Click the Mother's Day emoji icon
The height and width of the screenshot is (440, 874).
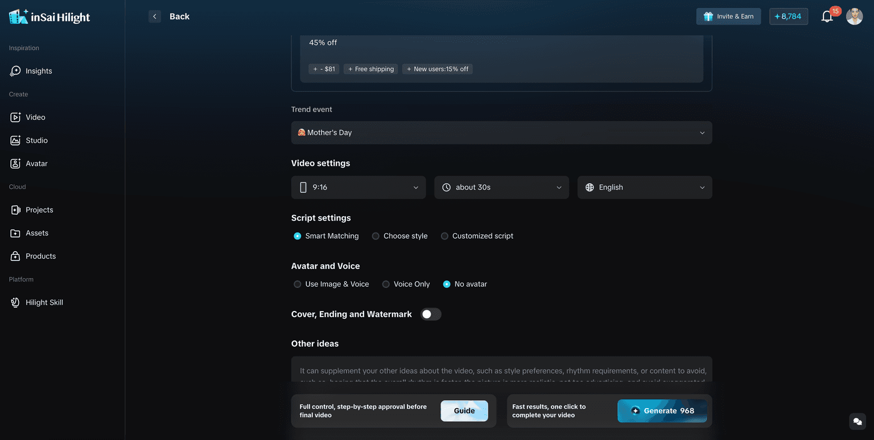click(302, 132)
